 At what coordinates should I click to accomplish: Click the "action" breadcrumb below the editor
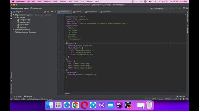67,94
